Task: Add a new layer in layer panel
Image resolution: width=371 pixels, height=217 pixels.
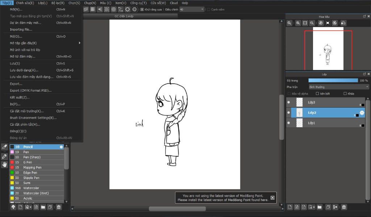Action: point(289,207)
